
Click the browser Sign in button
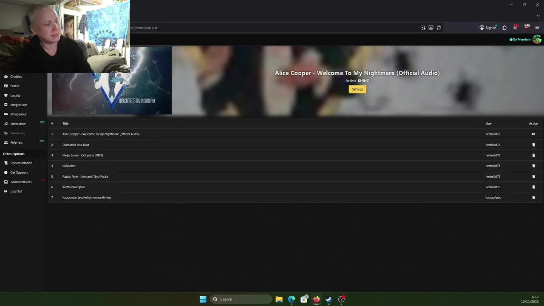(488, 28)
